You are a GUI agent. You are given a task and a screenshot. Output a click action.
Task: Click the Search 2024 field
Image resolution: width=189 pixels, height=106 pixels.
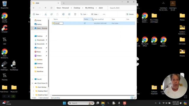(122, 8)
